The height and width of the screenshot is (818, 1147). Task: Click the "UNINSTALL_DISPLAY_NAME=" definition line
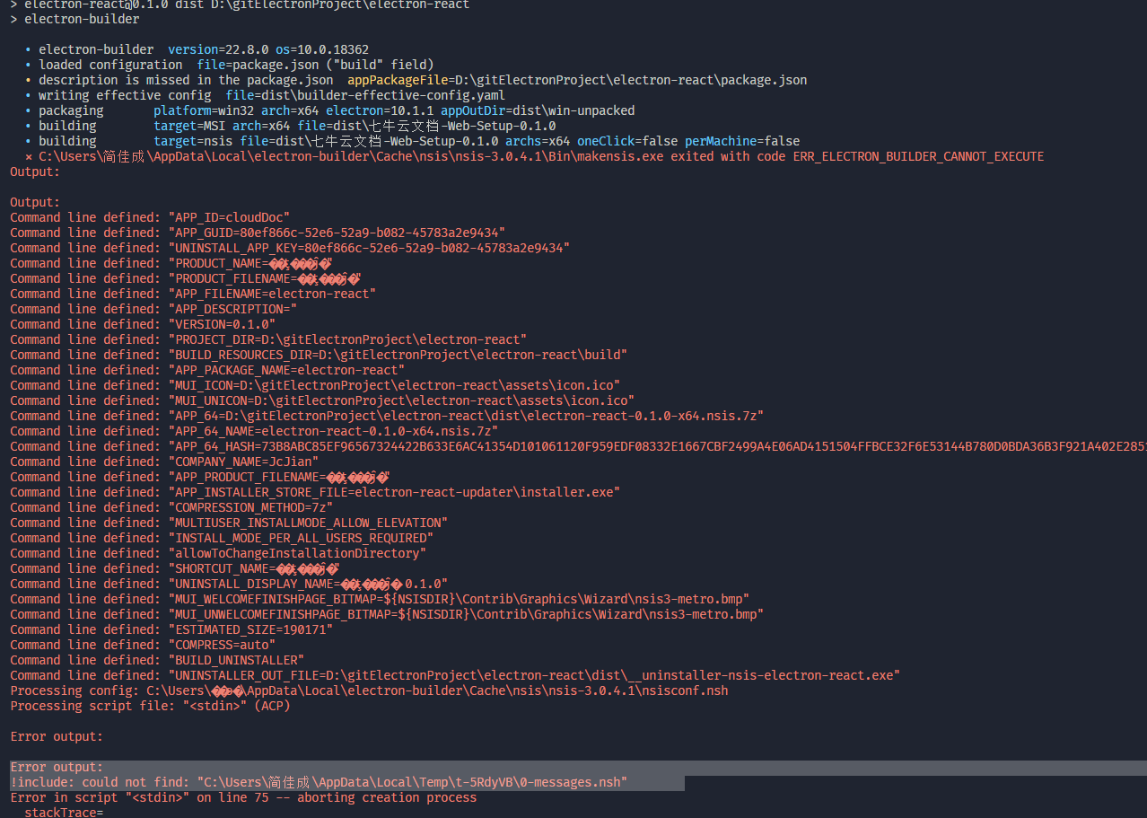tap(229, 584)
